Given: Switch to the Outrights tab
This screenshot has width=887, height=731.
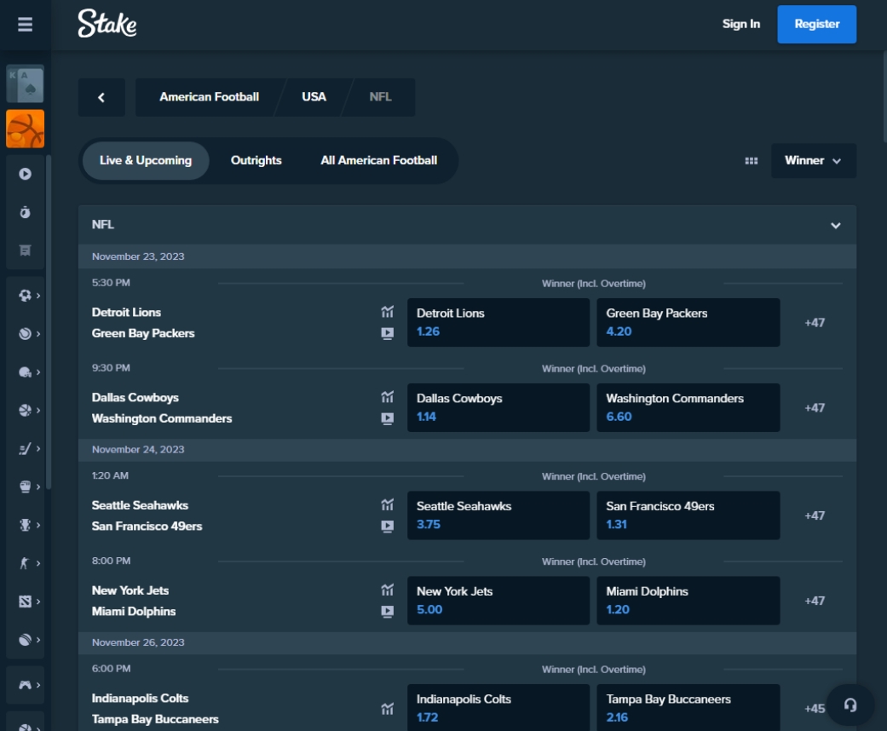Looking at the screenshot, I should pyautogui.click(x=256, y=161).
